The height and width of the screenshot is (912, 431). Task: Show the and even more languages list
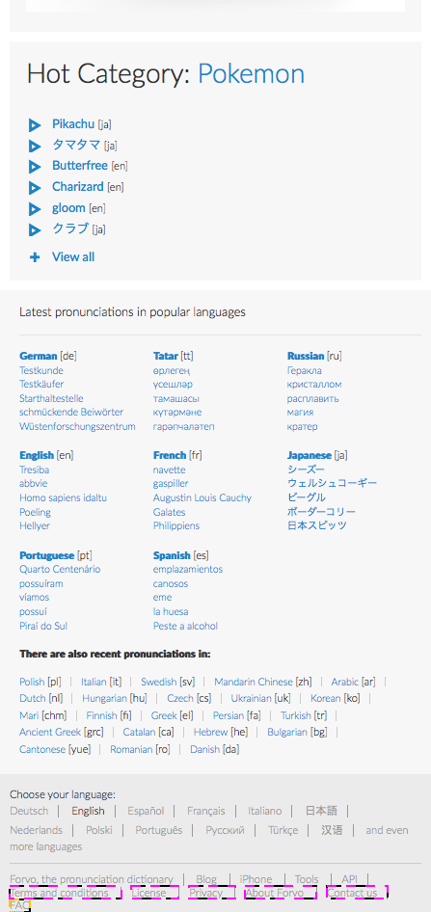(x=209, y=838)
